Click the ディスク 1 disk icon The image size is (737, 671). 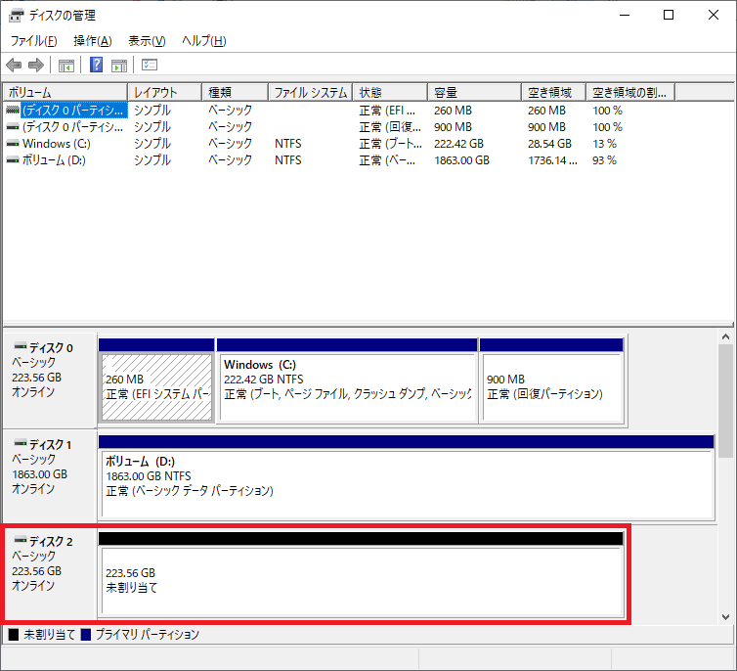[21, 443]
